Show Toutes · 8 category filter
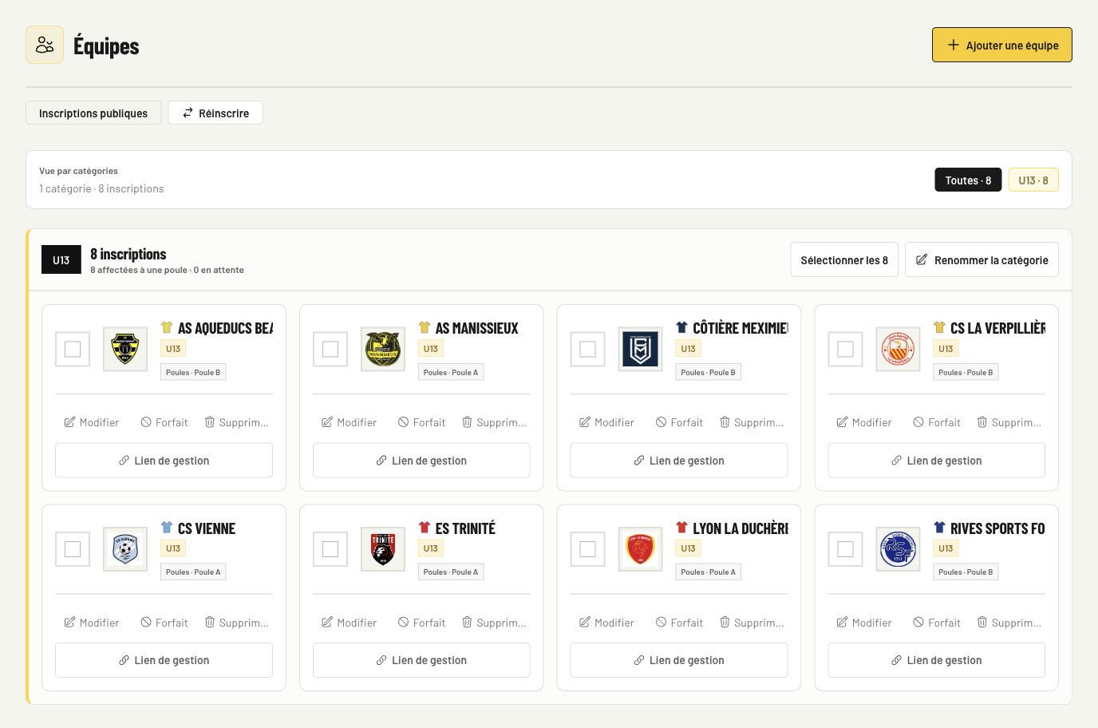 [968, 180]
